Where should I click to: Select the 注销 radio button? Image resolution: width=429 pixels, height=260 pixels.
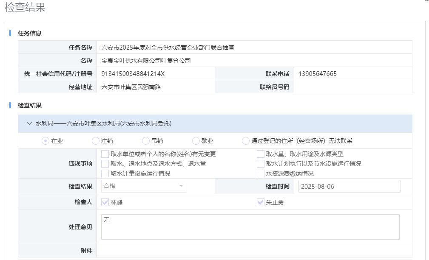[x=96, y=141]
